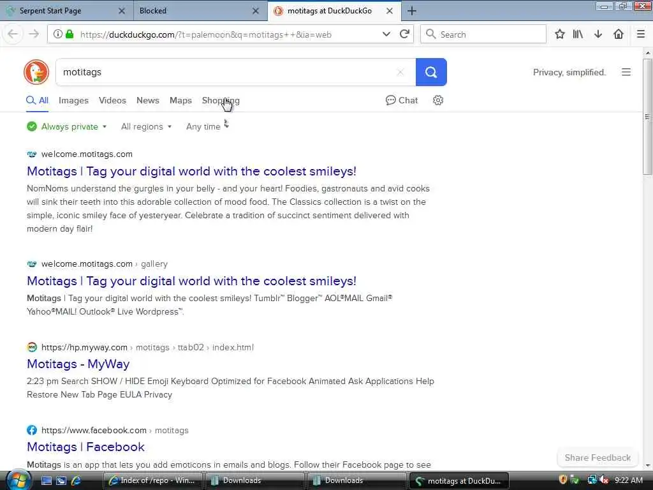Open first Downloads taskbar window
Screen dimensions: 653x490
click(x=254, y=480)
